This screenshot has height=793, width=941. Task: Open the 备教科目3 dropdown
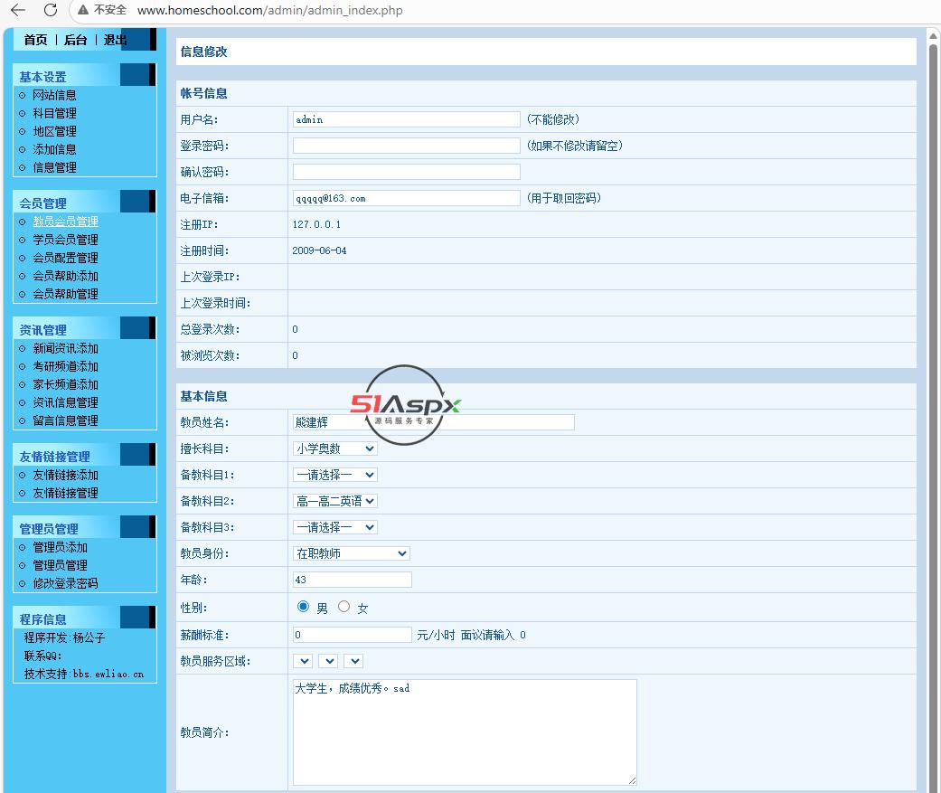(x=334, y=528)
